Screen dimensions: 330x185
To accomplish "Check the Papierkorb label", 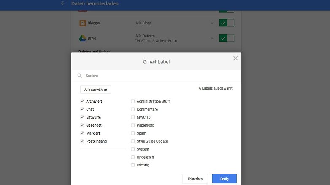I will coord(133,125).
